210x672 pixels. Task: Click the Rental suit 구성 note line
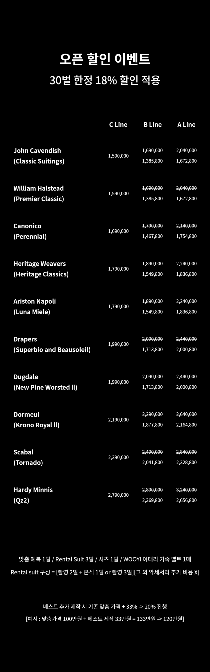[105, 572]
